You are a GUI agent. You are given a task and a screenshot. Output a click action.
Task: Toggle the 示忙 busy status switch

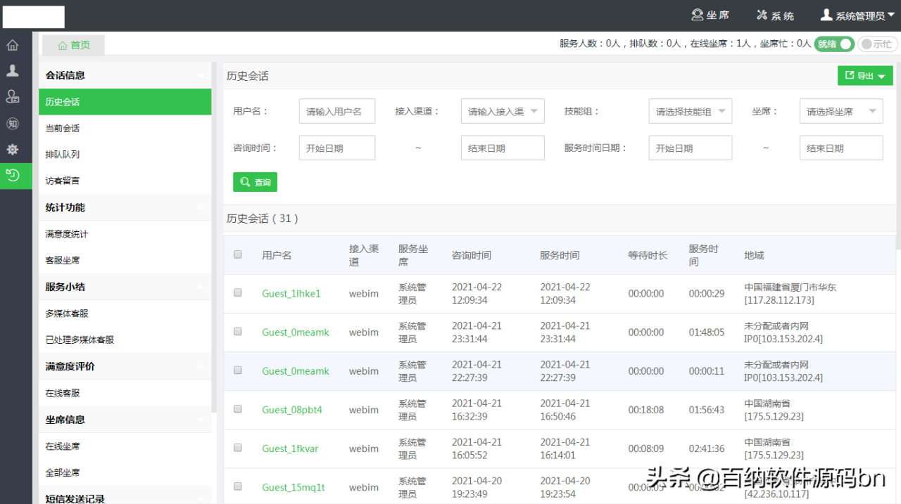[x=877, y=44]
